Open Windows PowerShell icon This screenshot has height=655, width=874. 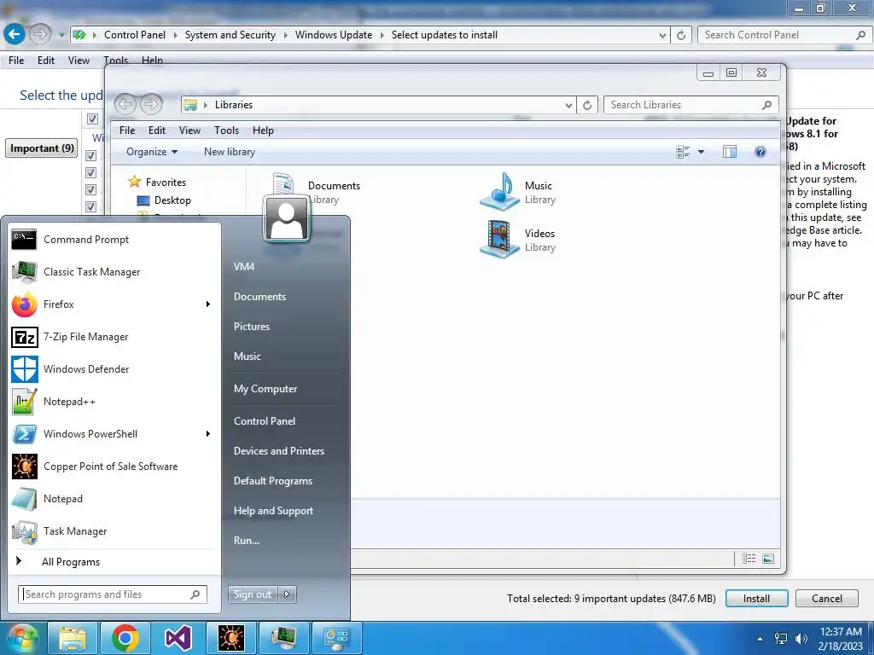click(x=25, y=434)
